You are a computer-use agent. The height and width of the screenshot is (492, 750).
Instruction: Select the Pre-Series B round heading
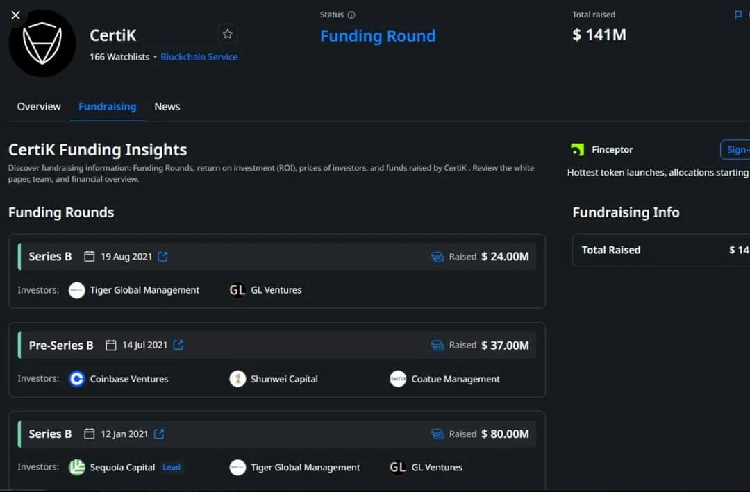60,345
